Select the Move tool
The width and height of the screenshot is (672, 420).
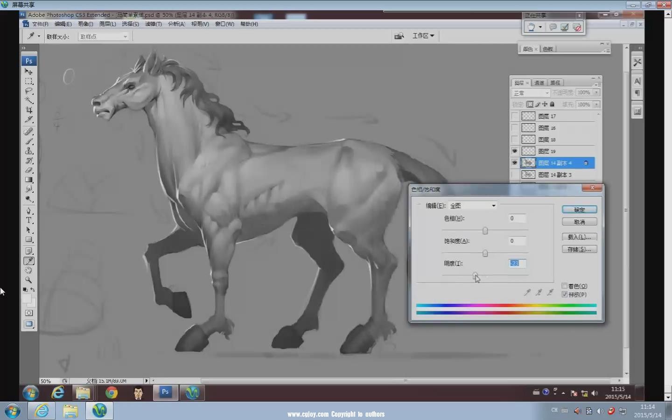point(28,71)
